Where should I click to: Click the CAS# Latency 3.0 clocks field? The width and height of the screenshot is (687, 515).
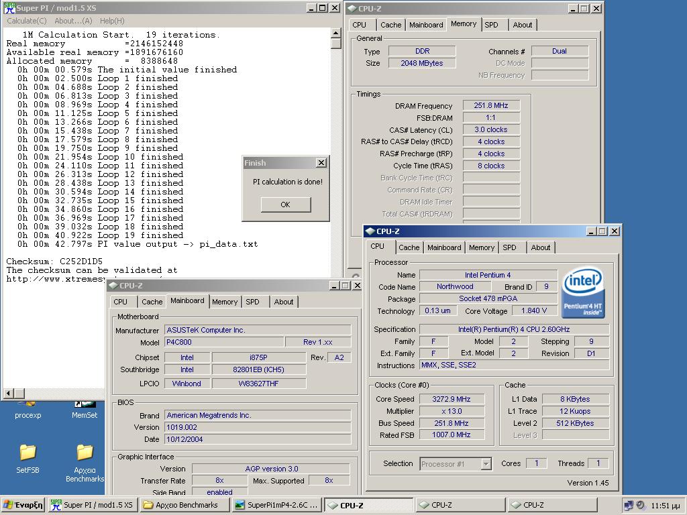(490, 129)
